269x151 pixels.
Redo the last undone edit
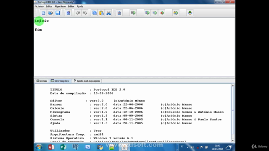point(85,13)
